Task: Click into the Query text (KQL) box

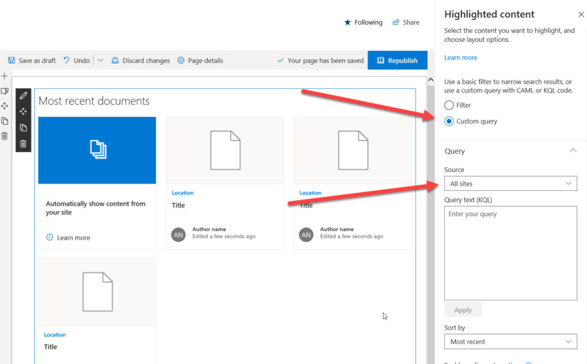Action: click(510, 253)
